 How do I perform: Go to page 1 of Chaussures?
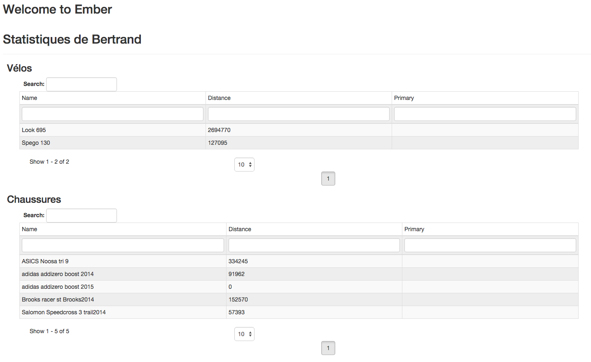(x=328, y=348)
